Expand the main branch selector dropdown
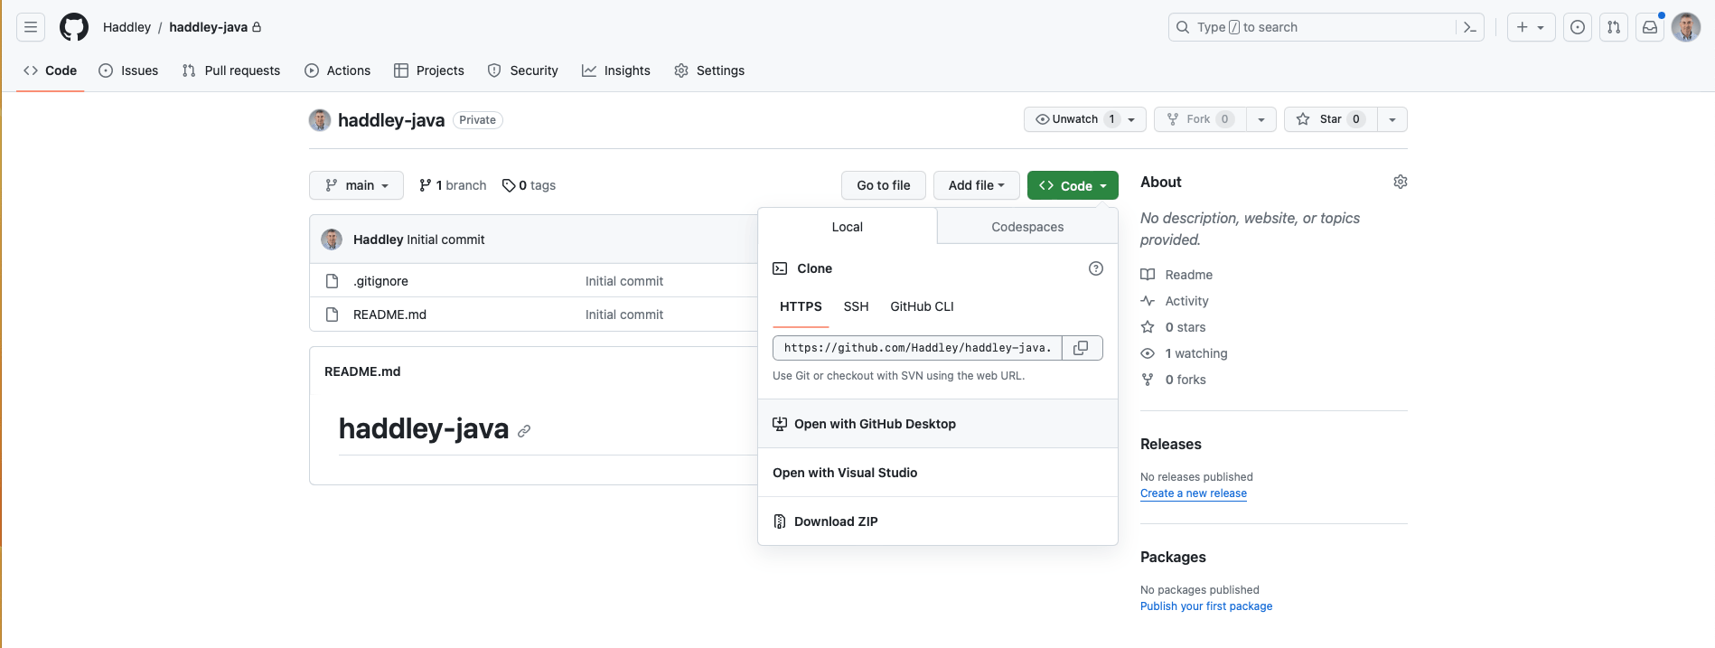The image size is (1715, 648). (356, 185)
